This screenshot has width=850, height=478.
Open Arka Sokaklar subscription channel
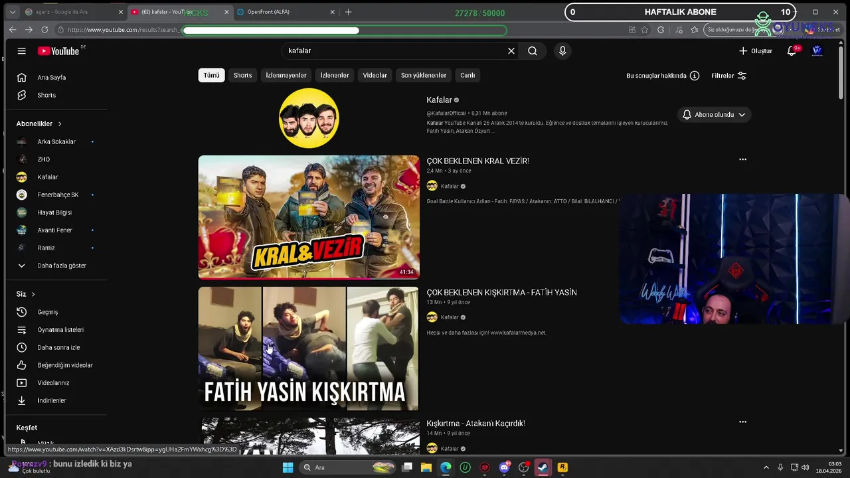click(x=56, y=141)
